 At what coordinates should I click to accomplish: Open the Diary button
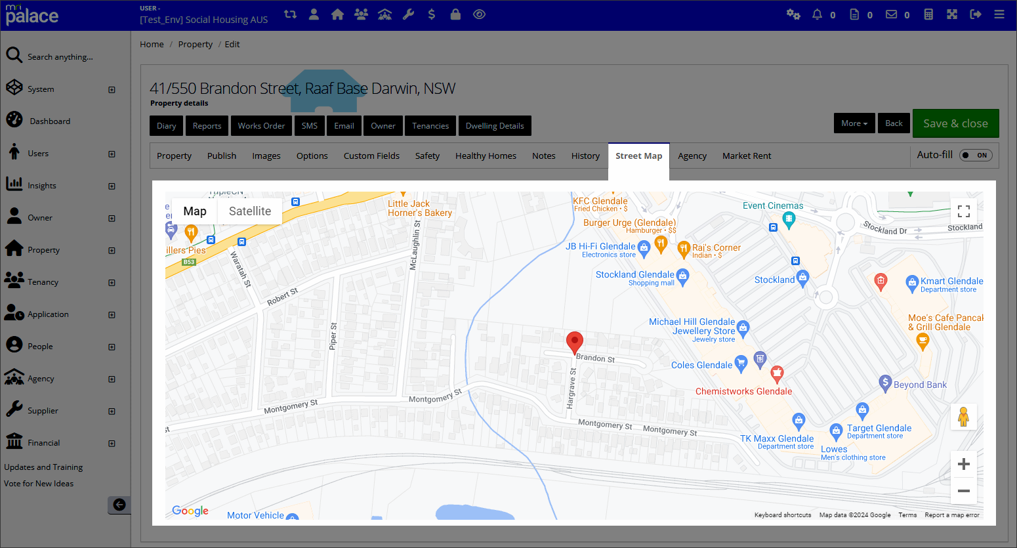166,126
